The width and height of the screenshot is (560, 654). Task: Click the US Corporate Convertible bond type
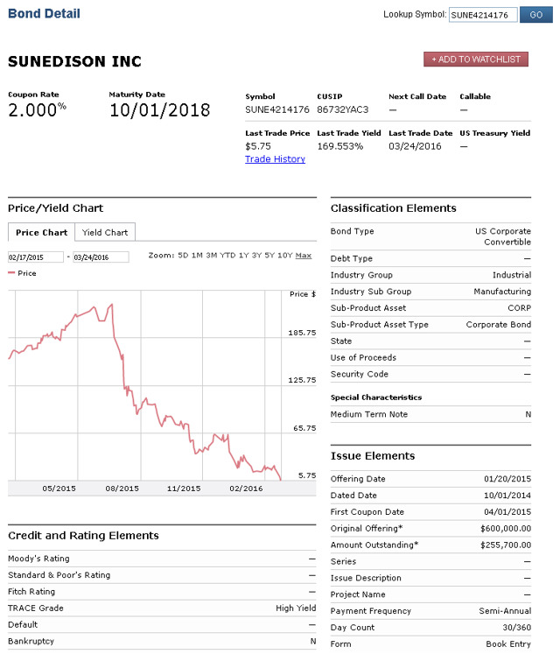click(503, 236)
